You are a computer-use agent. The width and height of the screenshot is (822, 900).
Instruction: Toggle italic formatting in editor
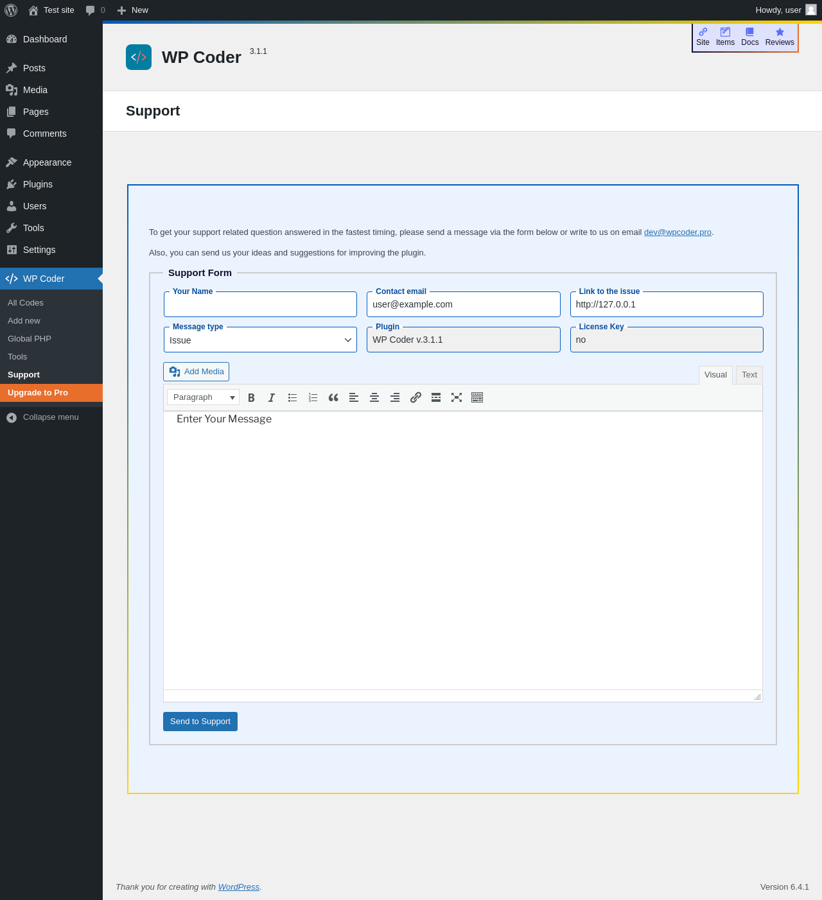coord(272,397)
